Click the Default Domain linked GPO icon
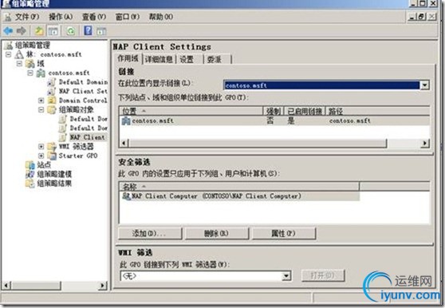 [x=51, y=82]
